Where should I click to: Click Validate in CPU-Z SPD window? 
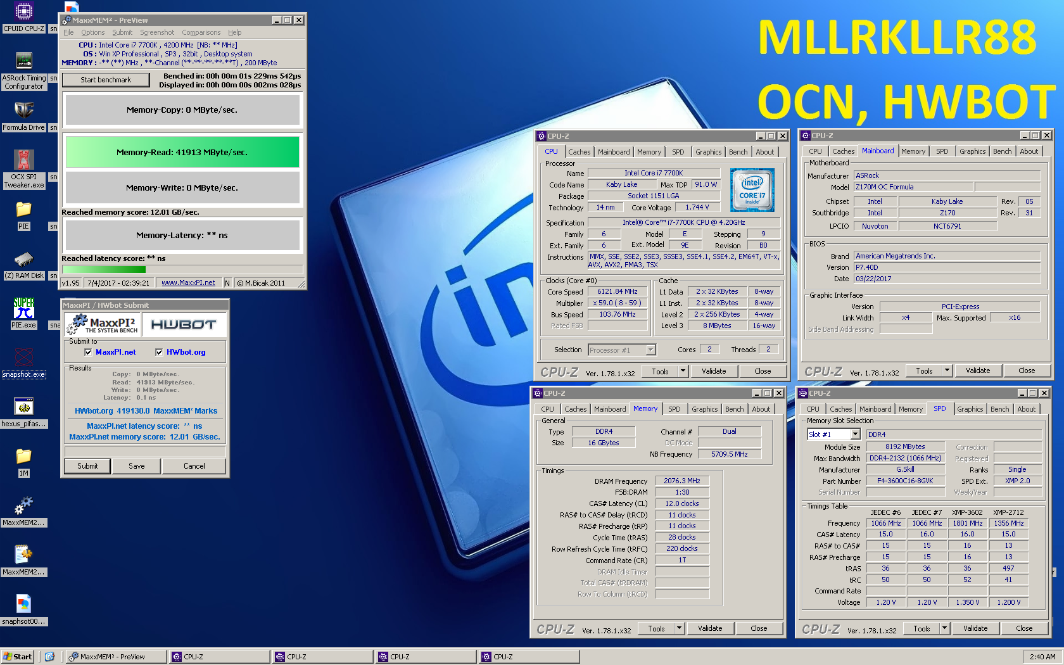click(975, 628)
